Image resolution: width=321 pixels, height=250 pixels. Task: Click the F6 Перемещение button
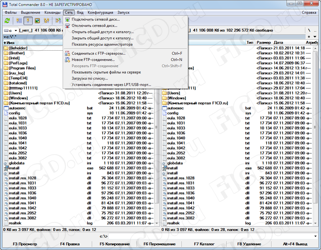[x=160, y=244]
